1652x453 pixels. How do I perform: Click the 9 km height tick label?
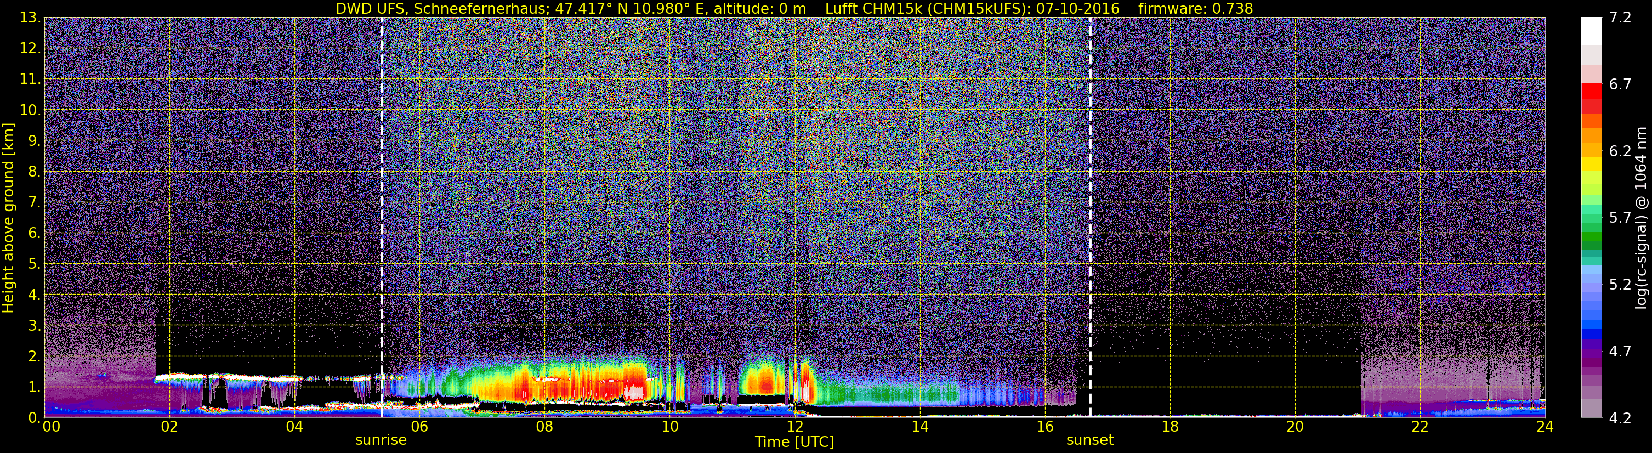click(34, 141)
